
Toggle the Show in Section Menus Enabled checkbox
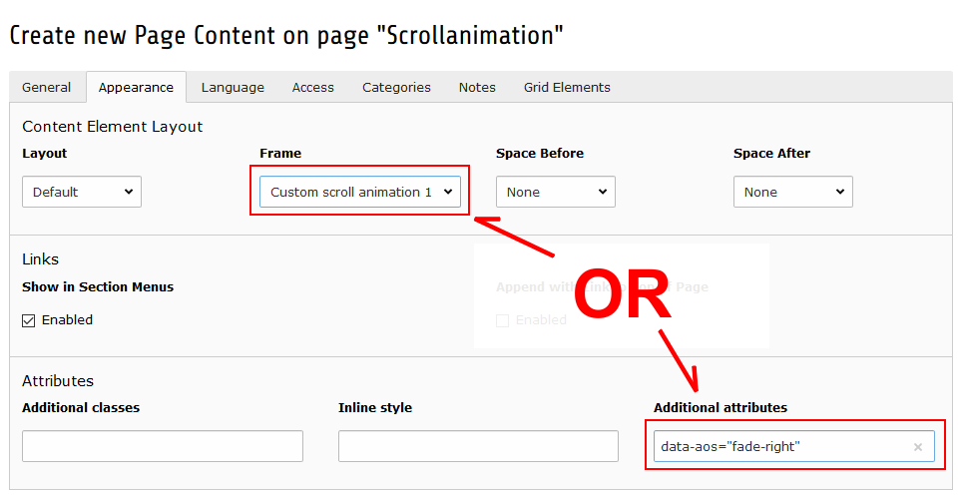tap(29, 320)
